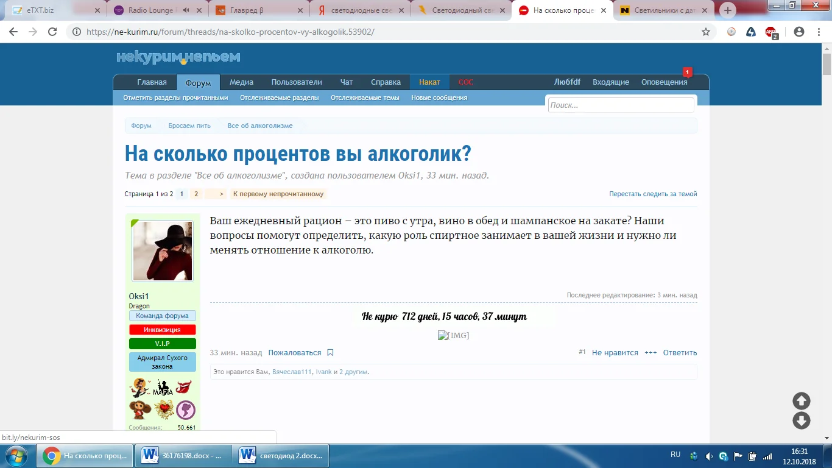Image resolution: width=832 pixels, height=468 pixels.
Task: Click the Ответить link
Action: click(x=680, y=353)
